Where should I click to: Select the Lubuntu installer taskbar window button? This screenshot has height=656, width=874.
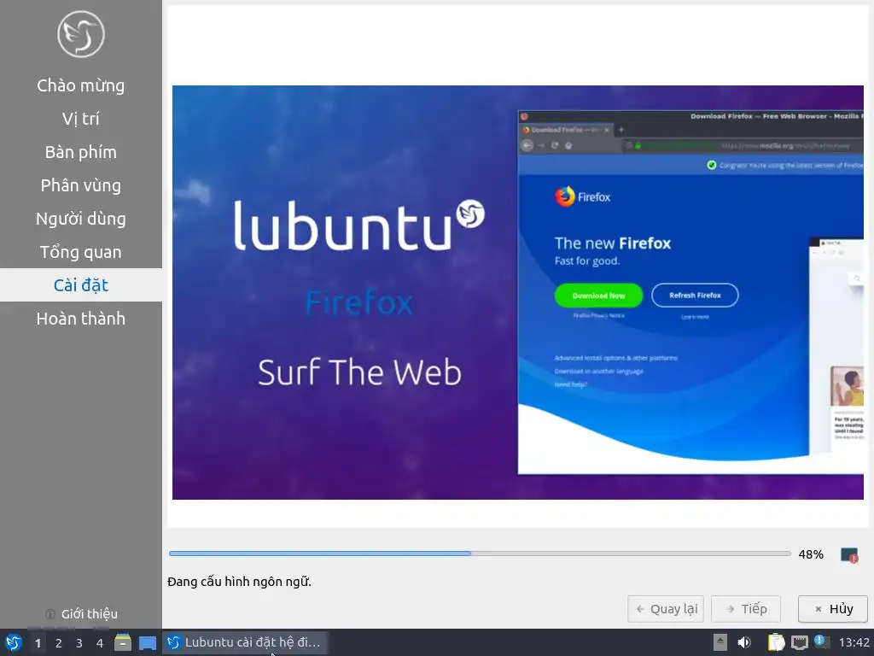click(x=245, y=642)
